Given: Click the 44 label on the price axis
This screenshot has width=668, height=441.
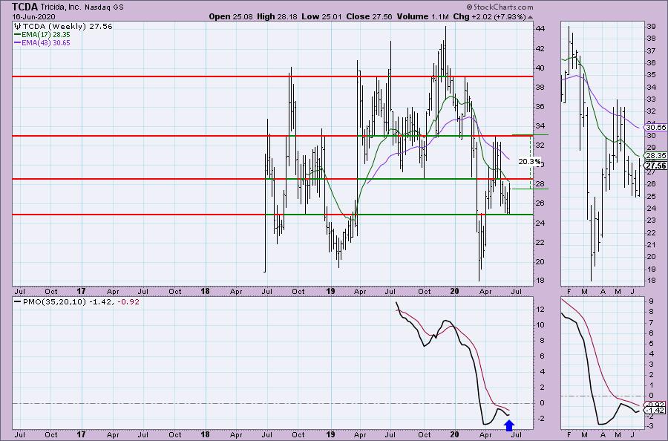Looking at the screenshot, I should click(x=540, y=28).
